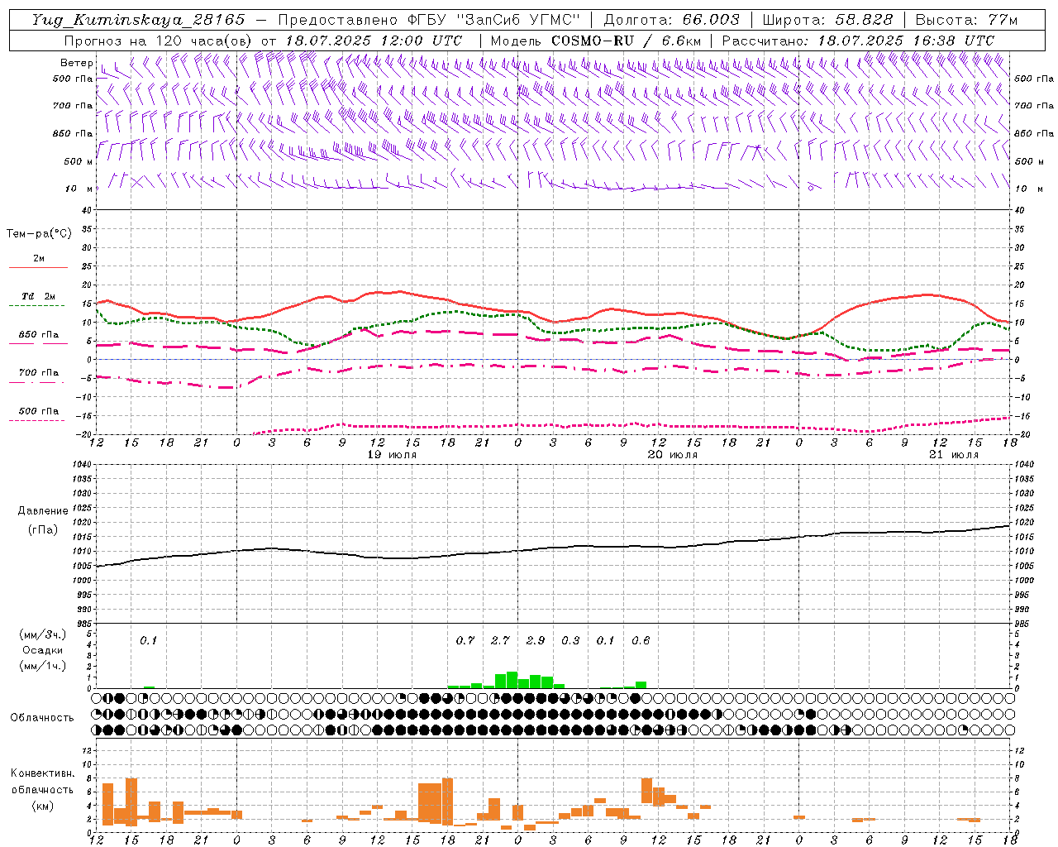
Task: Click the 0.7 precipitation total
Action: (x=465, y=640)
